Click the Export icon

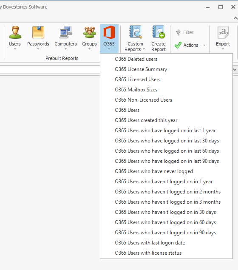(x=223, y=32)
